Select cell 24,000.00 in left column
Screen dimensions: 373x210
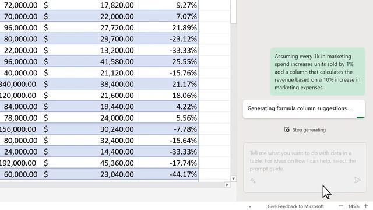pyautogui.click(x=20, y=152)
